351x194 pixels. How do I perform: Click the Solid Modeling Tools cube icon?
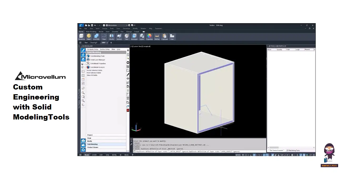pos(88,56)
